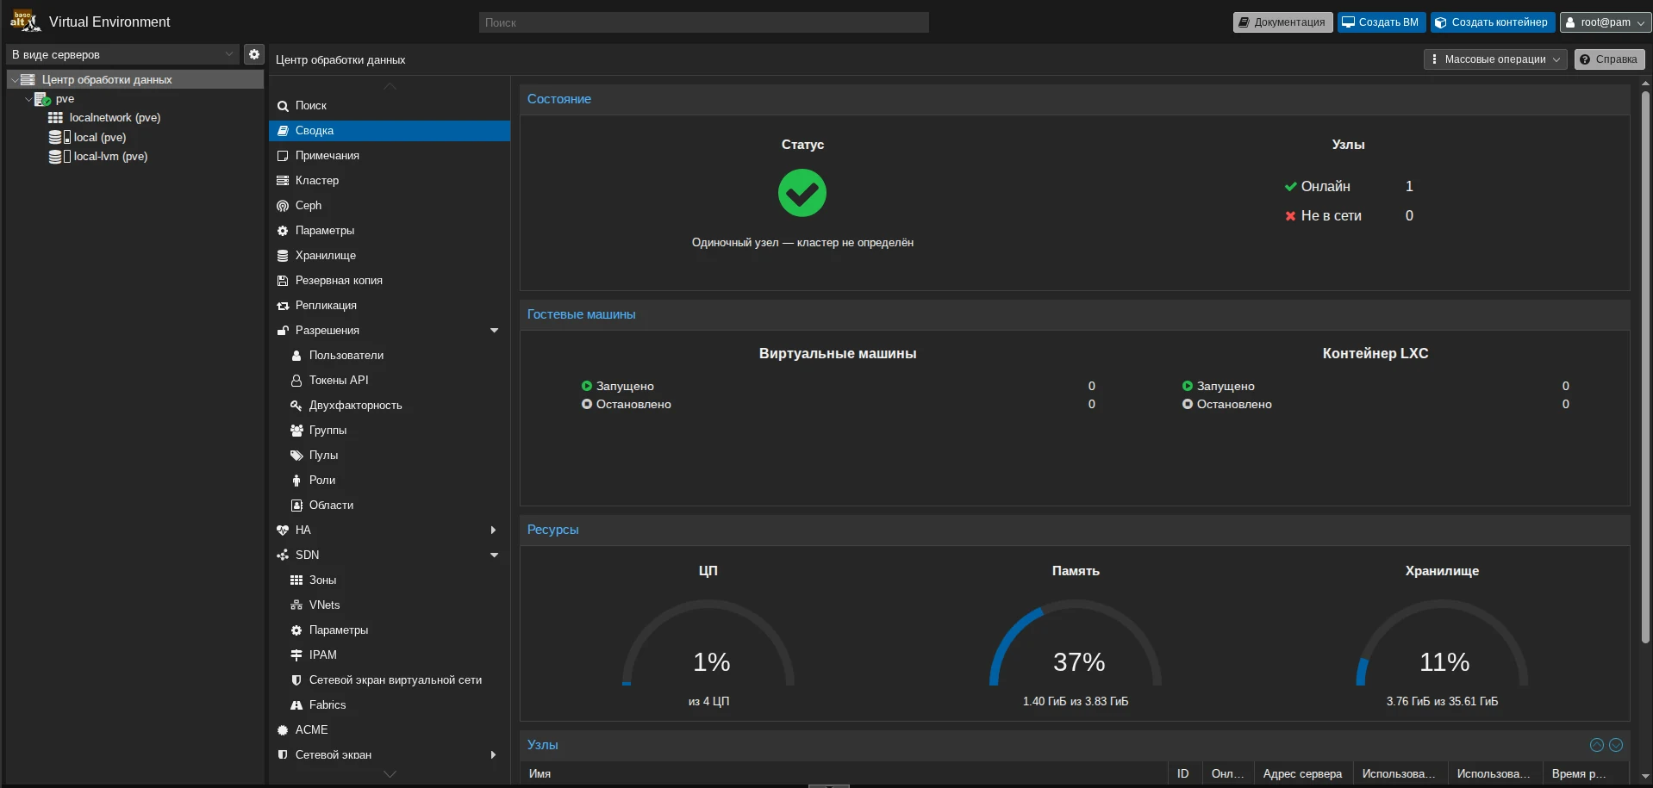Viewport: 1653px width, 788px height.
Task: Click the ACME certificate icon
Action: click(x=283, y=730)
